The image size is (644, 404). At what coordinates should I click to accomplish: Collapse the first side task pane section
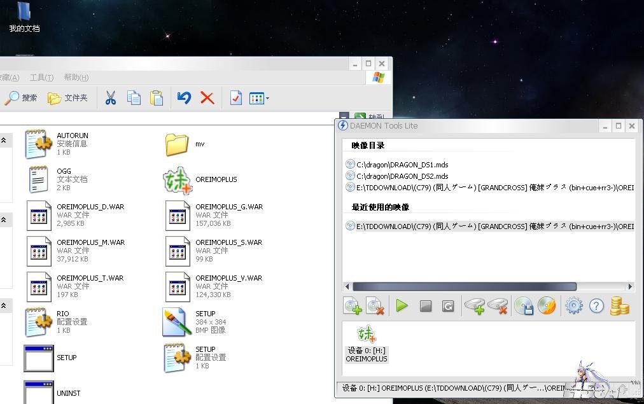tap(3, 141)
